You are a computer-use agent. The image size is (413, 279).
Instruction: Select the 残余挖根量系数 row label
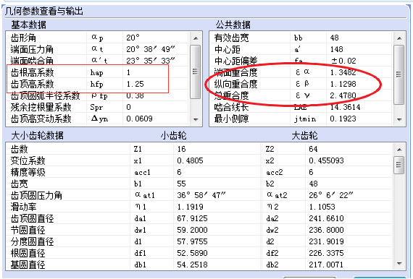tap(41, 107)
